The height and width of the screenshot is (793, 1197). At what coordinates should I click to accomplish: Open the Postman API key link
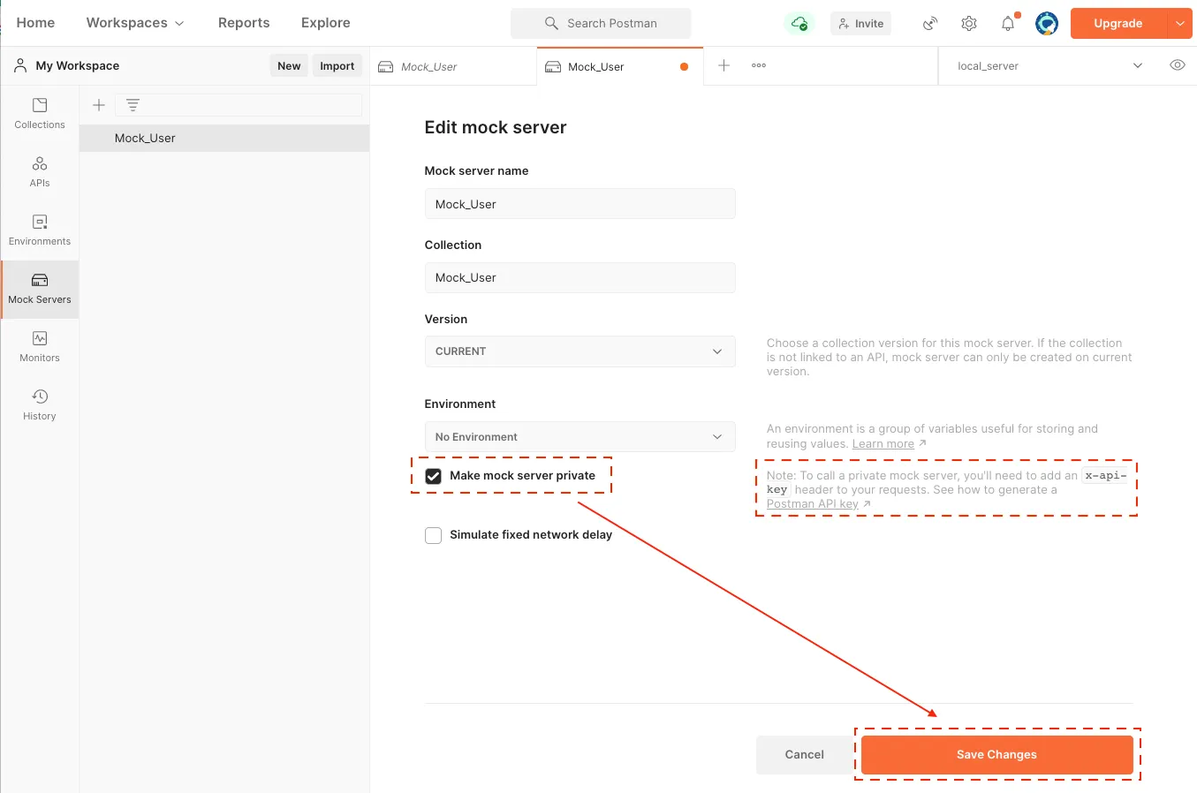click(813, 504)
